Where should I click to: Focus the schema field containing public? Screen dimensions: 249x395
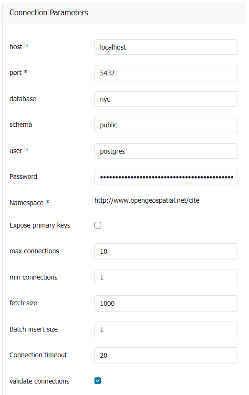(x=166, y=125)
